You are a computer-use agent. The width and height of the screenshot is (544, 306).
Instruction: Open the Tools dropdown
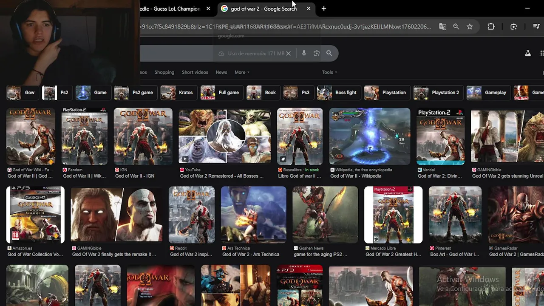click(x=329, y=72)
